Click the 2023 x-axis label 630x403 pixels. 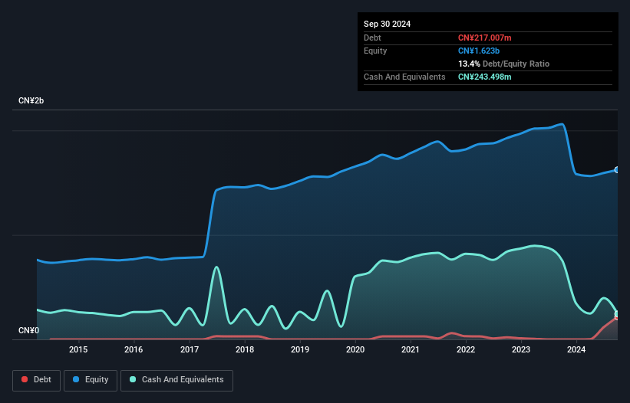point(521,349)
